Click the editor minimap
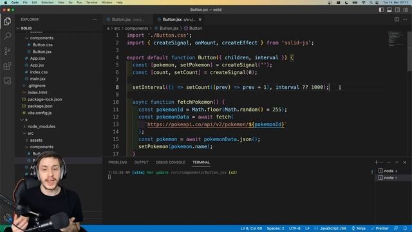412x232 pixels. (x=397, y=39)
